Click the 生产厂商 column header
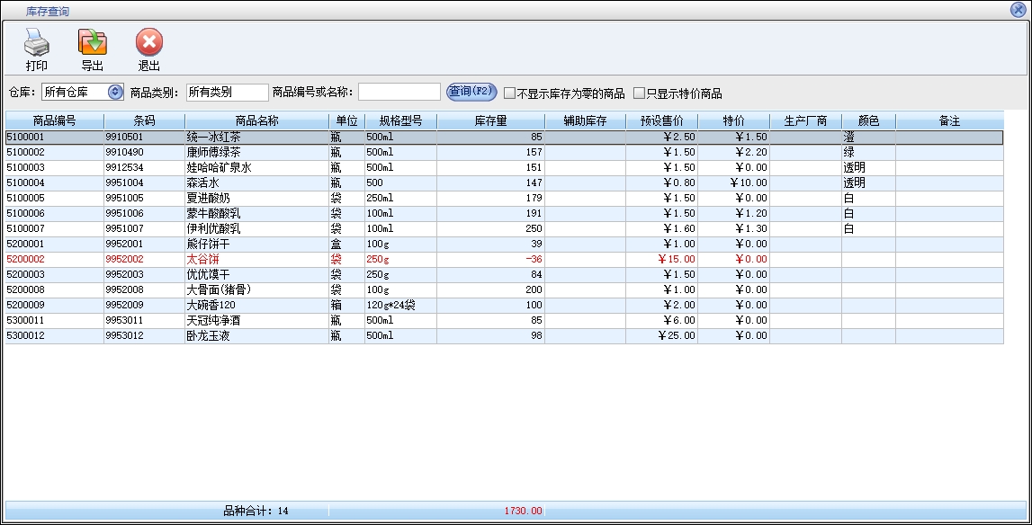 coord(805,120)
